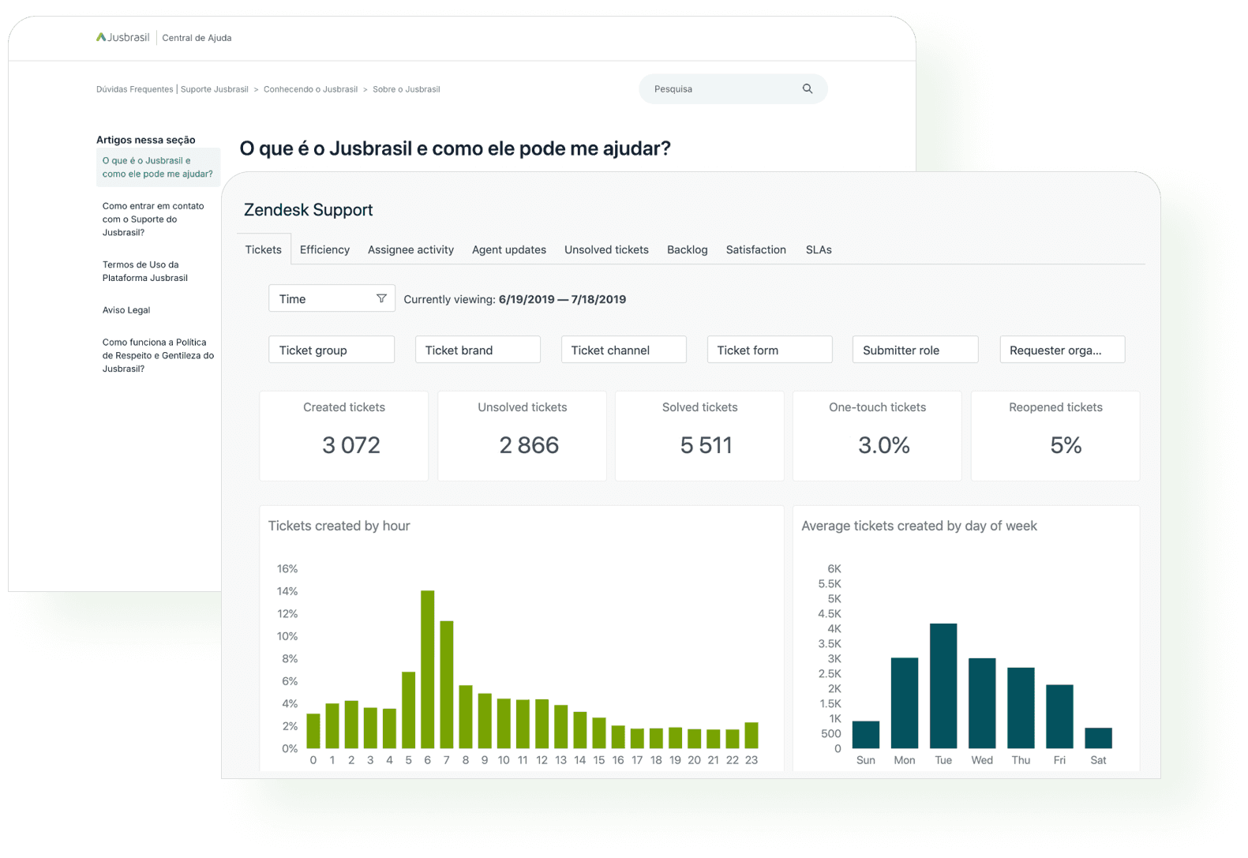
Task: Open Dúvidas Frequentes | Suporte Jusbrasil breadcrumb
Action: pos(172,89)
